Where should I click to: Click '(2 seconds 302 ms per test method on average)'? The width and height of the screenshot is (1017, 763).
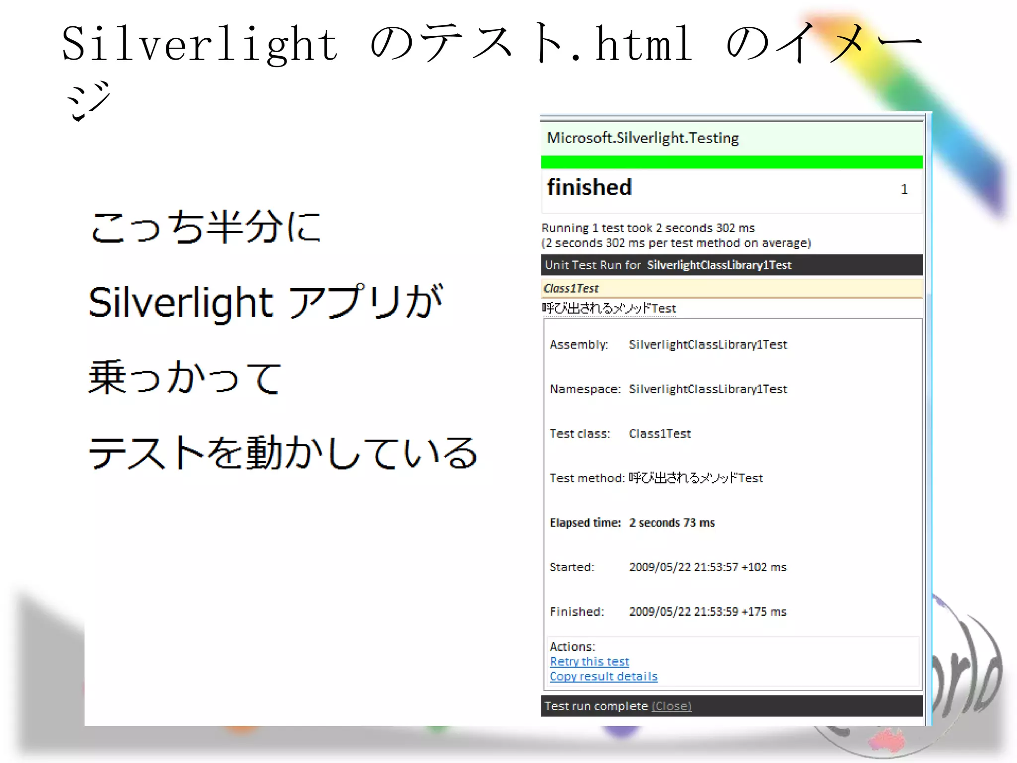coord(676,243)
